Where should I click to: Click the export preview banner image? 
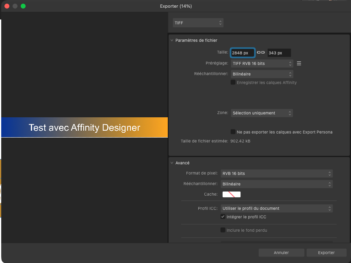coord(84,127)
